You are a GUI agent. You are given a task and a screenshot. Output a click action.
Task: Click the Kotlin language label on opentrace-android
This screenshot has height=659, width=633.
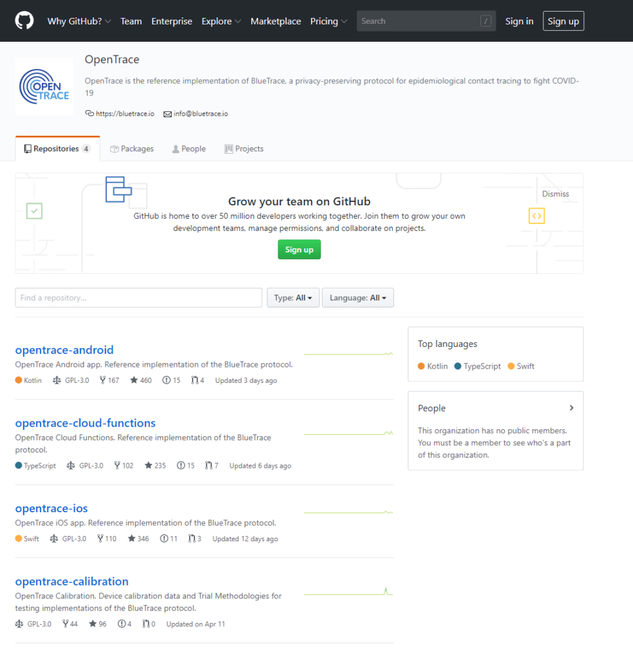click(x=28, y=380)
